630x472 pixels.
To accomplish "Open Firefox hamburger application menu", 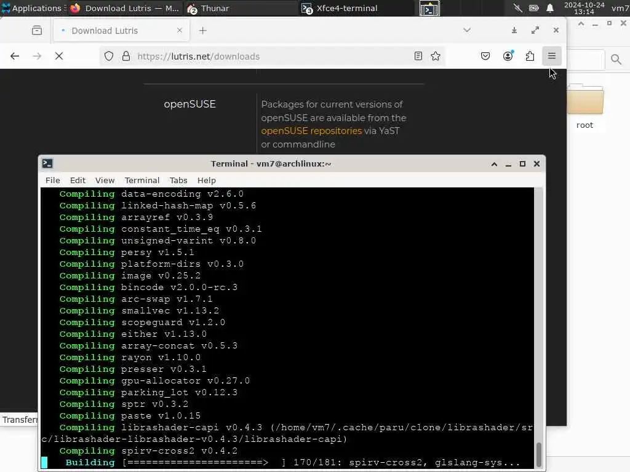I will coord(552,56).
